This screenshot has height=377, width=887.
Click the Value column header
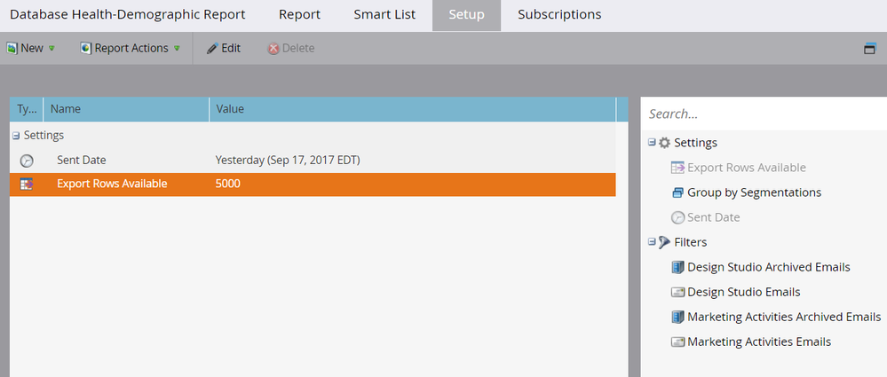pyautogui.click(x=412, y=109)
